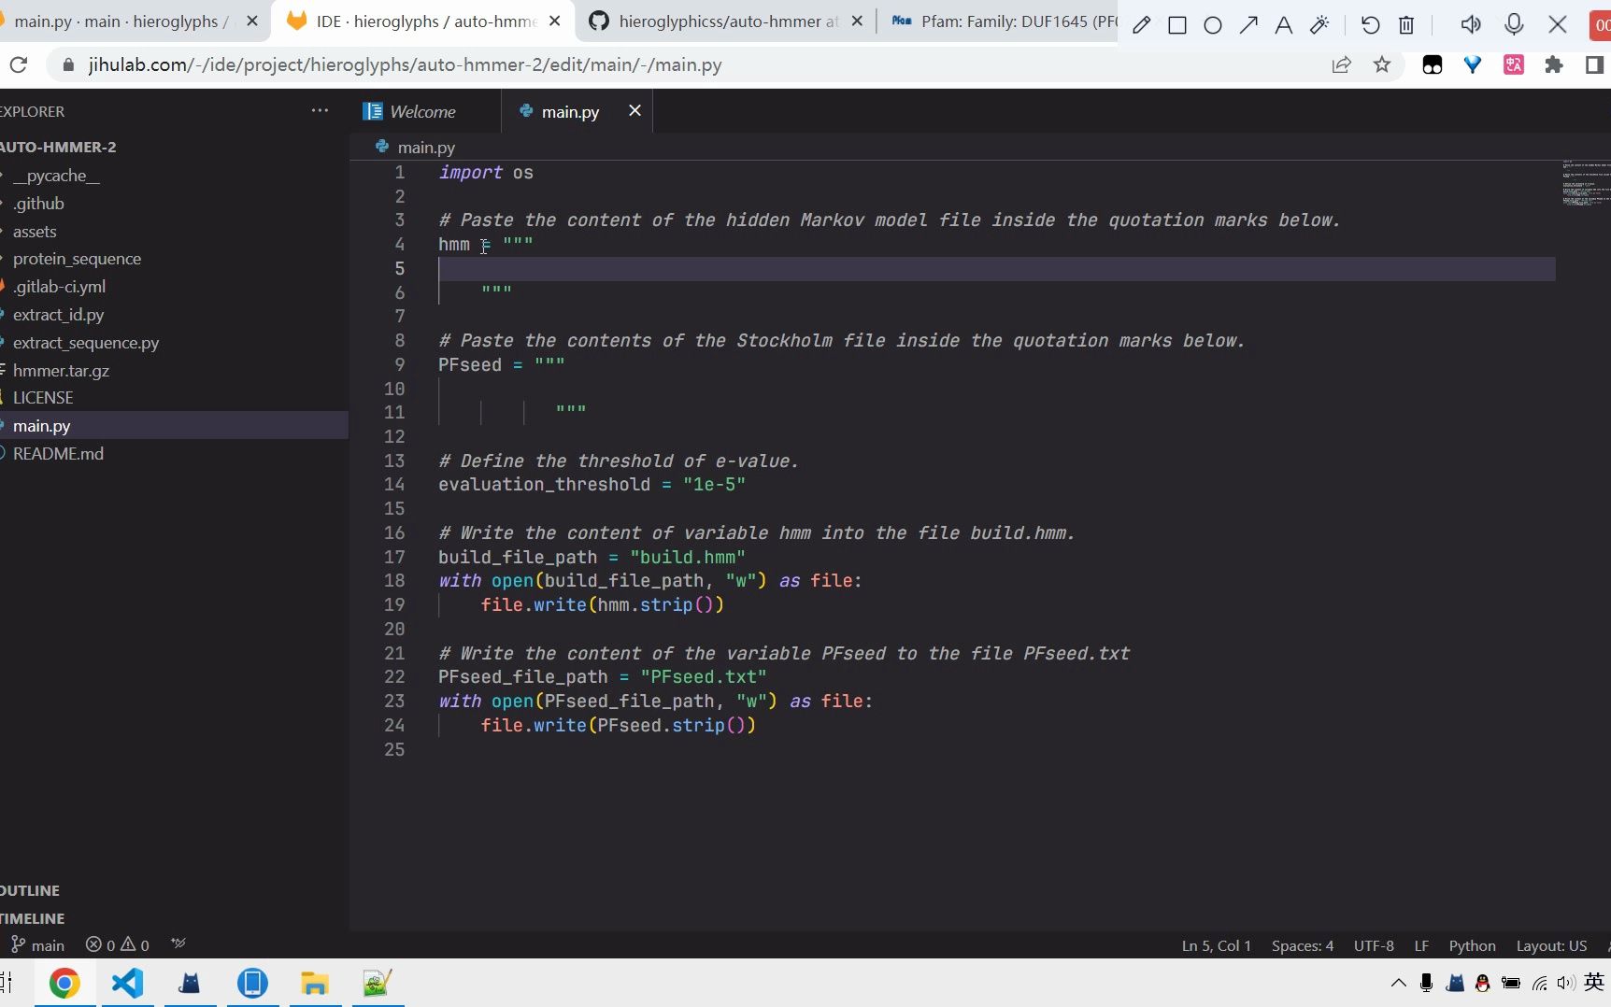The image size is (1611, 1007).
Task: Expand the __pycache__ folder
Action: click(56, 176)
